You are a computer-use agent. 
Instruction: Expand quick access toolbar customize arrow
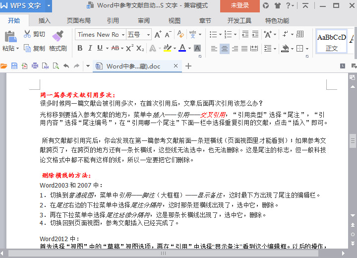click(88, 66)
